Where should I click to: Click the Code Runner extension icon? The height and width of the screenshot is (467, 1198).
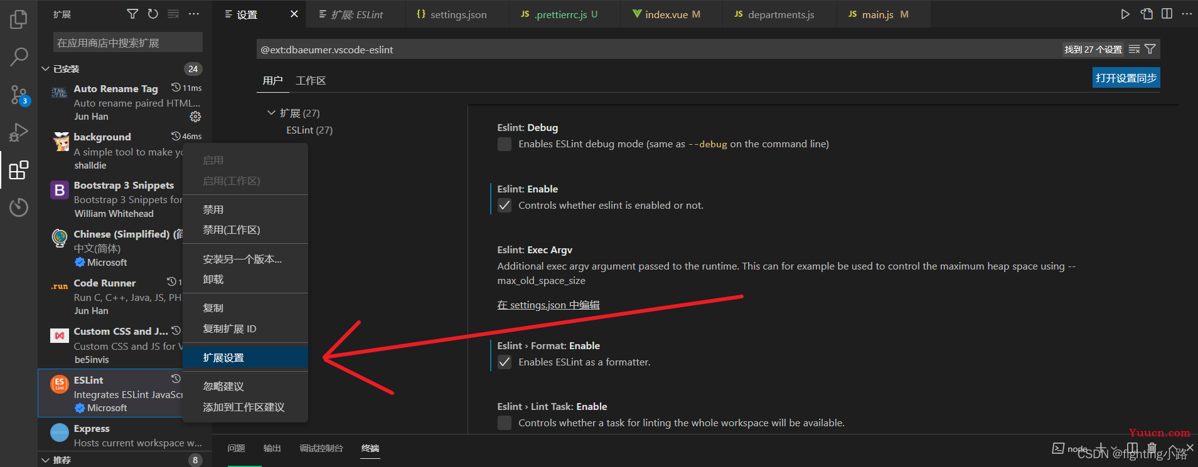pos(60,286)
